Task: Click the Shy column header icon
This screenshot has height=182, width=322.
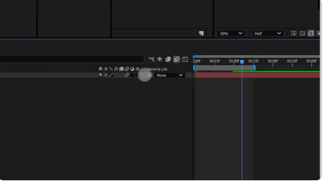Action: [x=100, y=69]
